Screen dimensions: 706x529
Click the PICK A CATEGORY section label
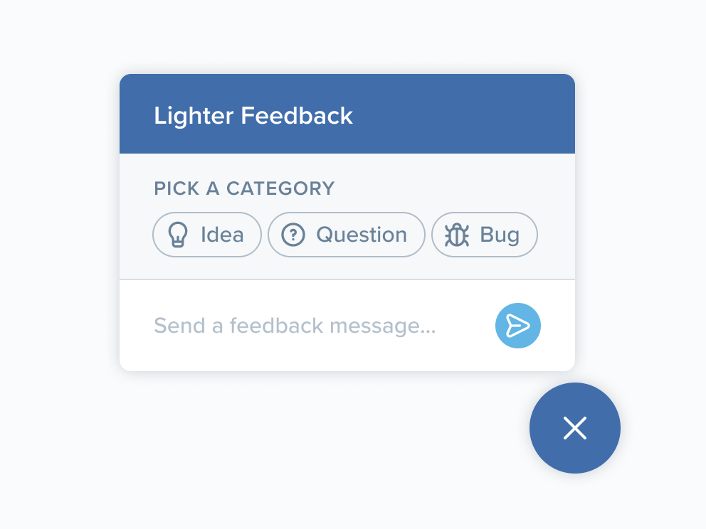click(244, 188)
